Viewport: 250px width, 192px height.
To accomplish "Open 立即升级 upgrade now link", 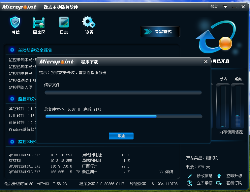I will 234,176.
